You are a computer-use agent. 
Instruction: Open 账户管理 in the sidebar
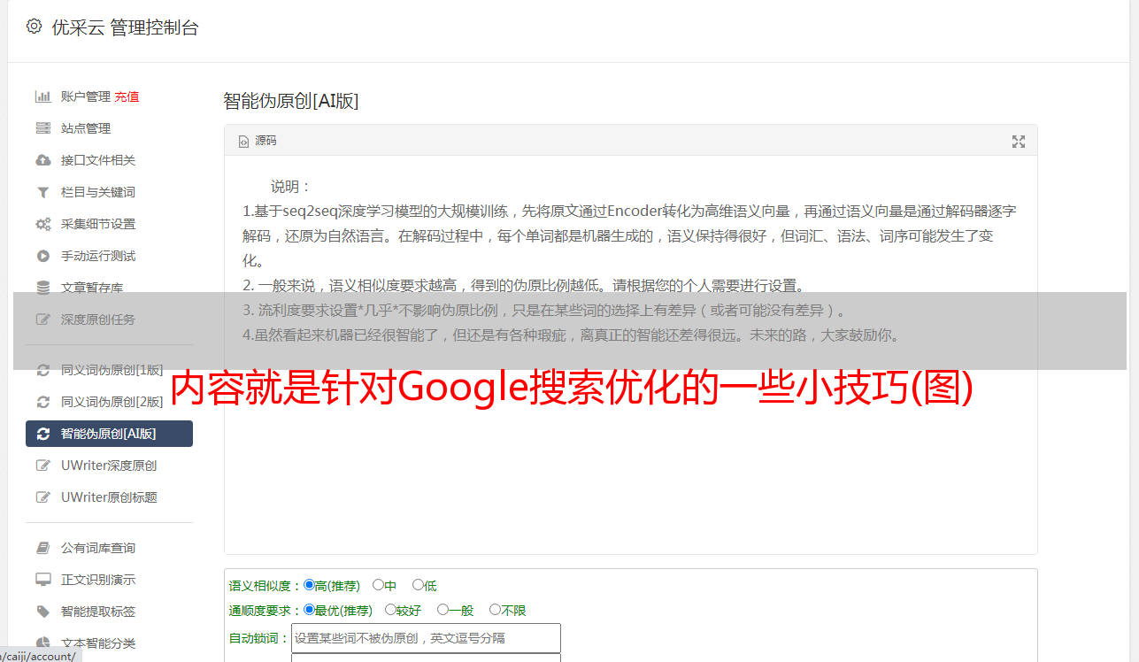pyautogui.click(x=86, y=96)
